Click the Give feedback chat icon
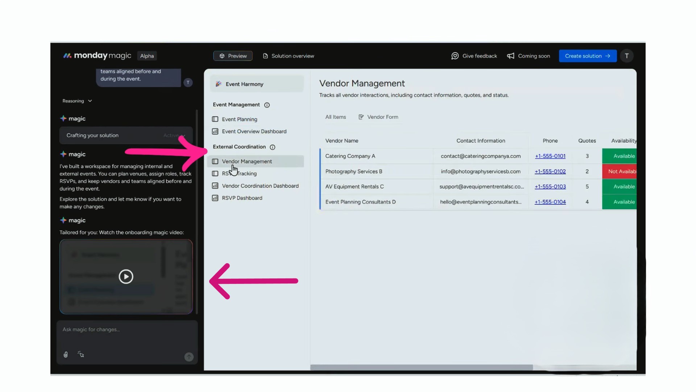The width and height of the screenshot is (696, 392). pos(455,56)
